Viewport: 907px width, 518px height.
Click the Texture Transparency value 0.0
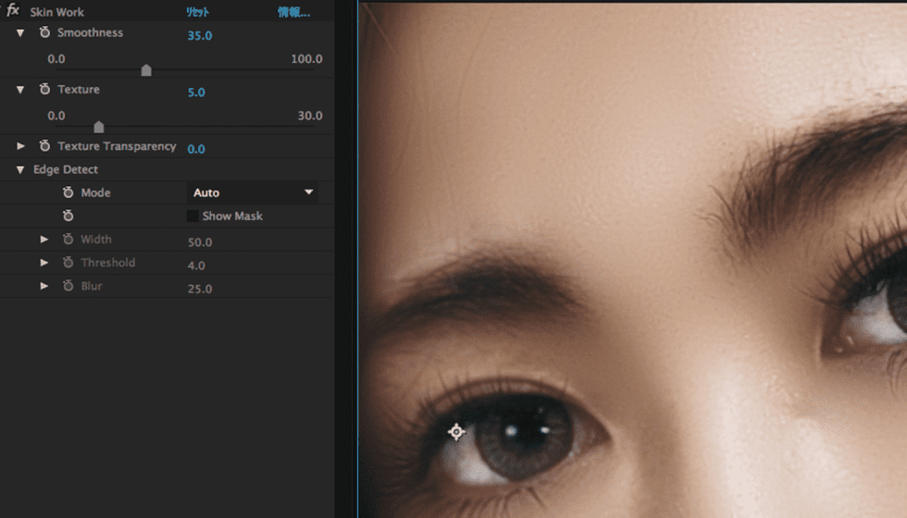pyautogui.click(x=196, y=149)
